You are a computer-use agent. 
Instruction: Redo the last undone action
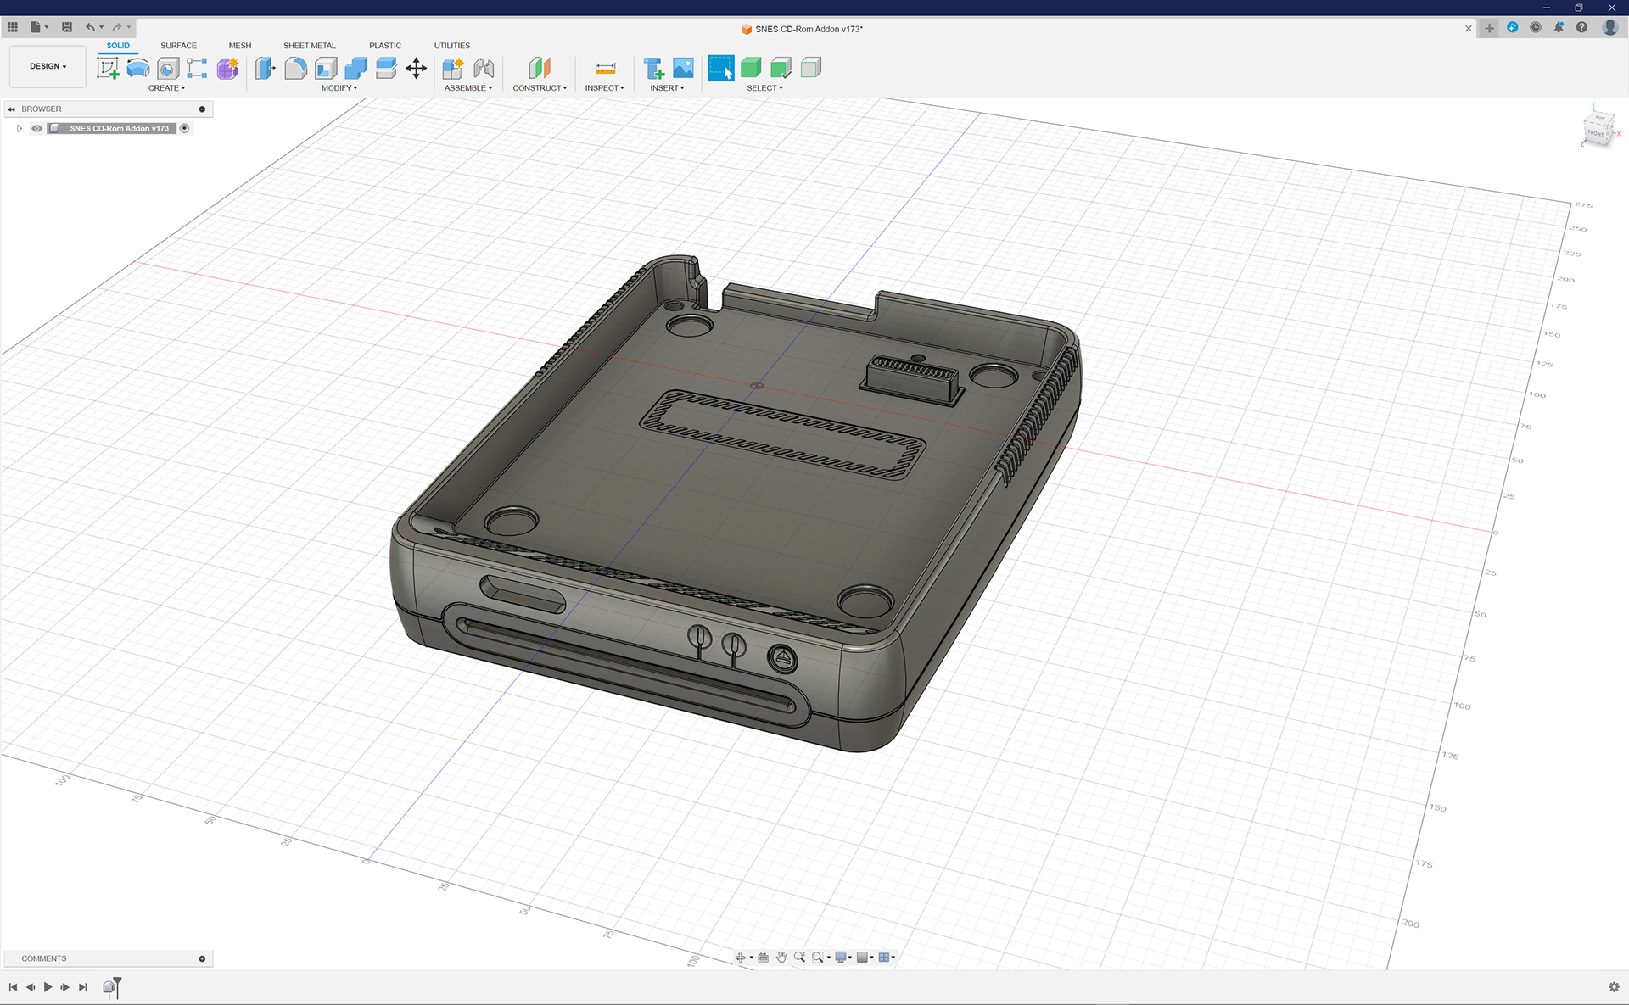pyautogui.click(x=117, y=27)
